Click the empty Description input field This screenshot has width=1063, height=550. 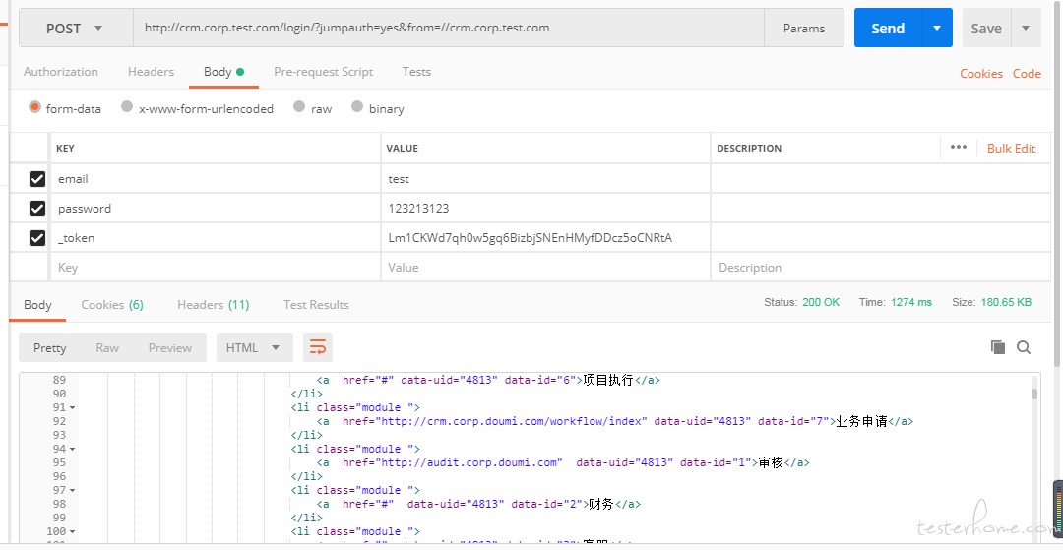pyautogui.click(x=881, y=268)
